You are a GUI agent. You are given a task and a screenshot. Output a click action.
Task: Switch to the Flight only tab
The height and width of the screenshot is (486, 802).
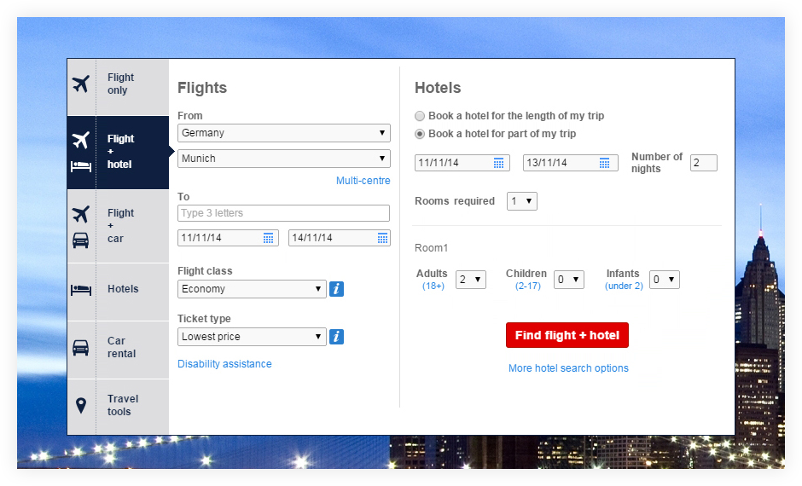(x=118, y=87)
